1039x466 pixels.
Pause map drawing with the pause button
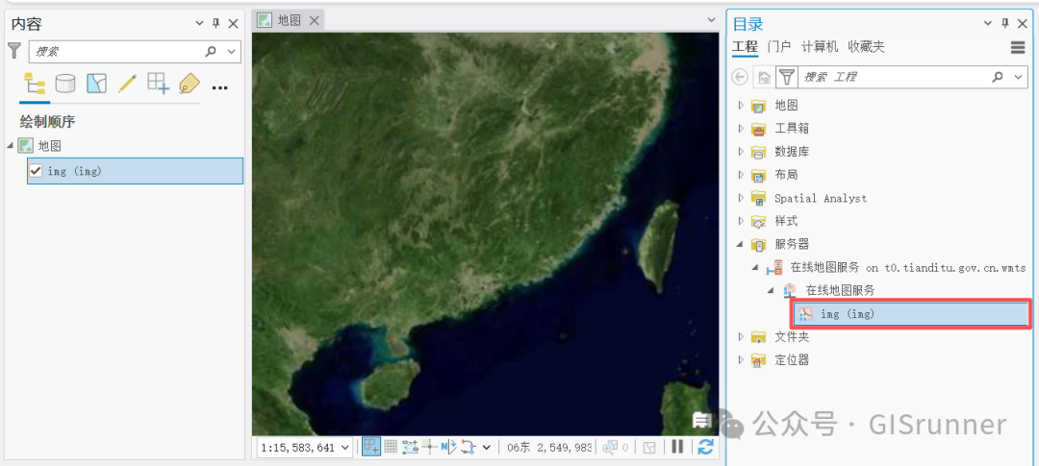(677, 446)
